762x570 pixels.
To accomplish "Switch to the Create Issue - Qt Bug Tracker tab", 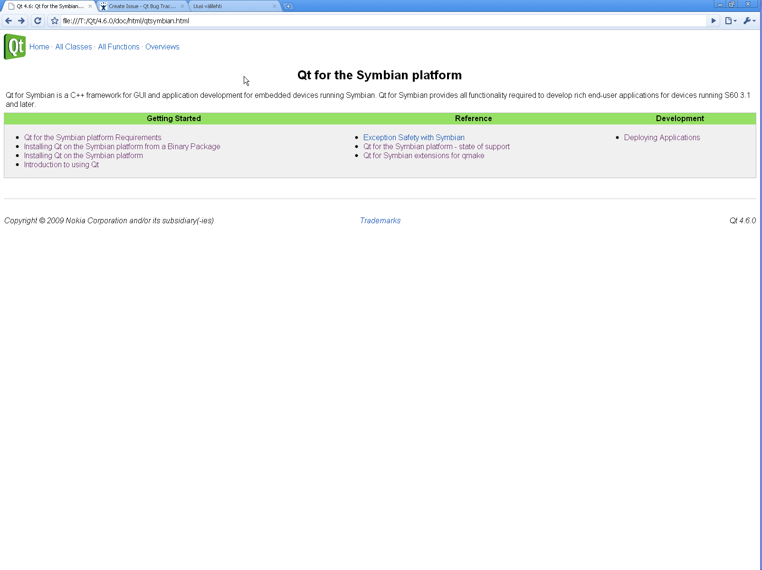I will pyautogui.click(x=142, y=6).
